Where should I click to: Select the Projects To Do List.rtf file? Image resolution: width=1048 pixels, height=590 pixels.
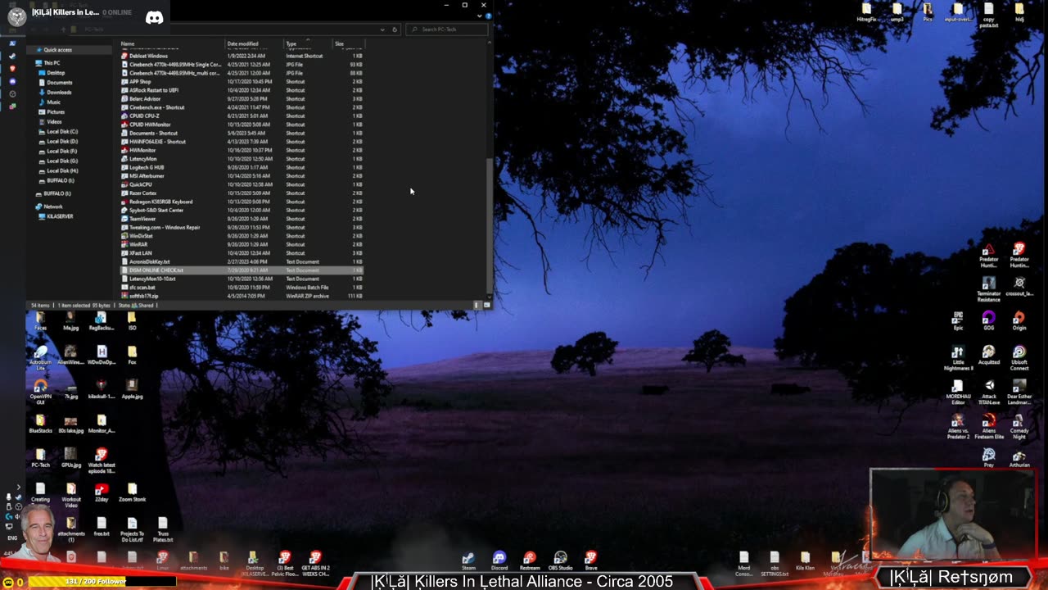point(132,530)
